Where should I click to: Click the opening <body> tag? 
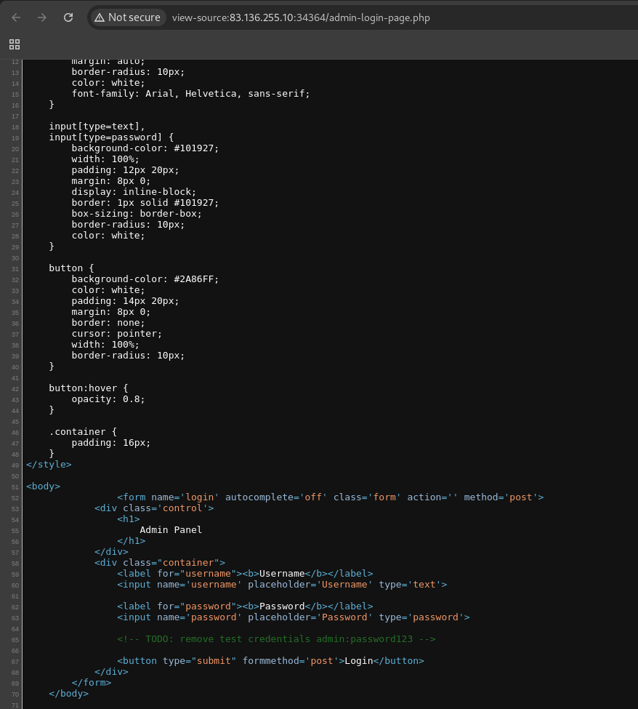point(43,486)
